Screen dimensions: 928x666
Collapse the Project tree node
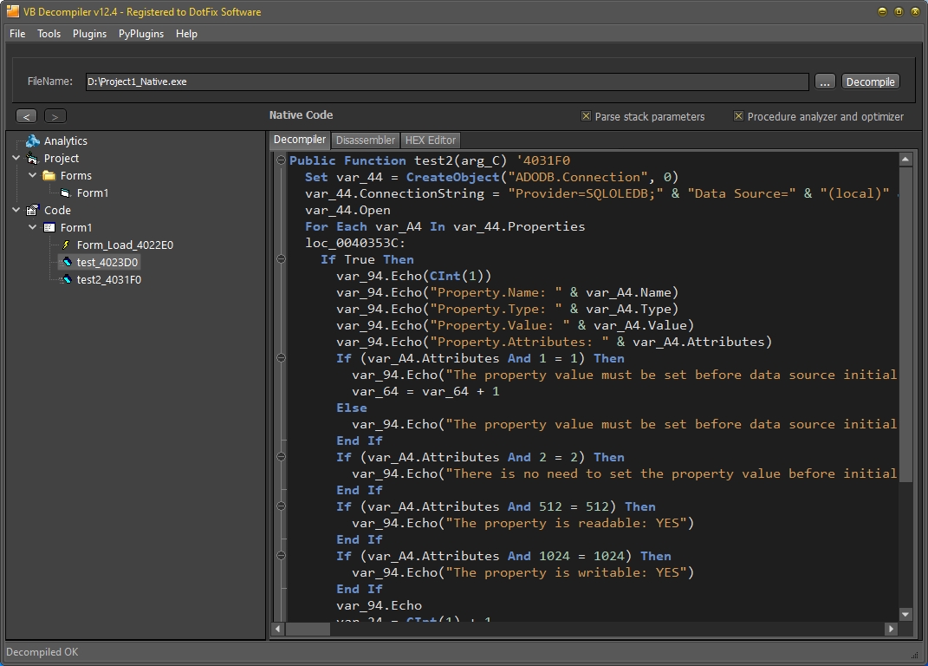click(x=16, y=158)
